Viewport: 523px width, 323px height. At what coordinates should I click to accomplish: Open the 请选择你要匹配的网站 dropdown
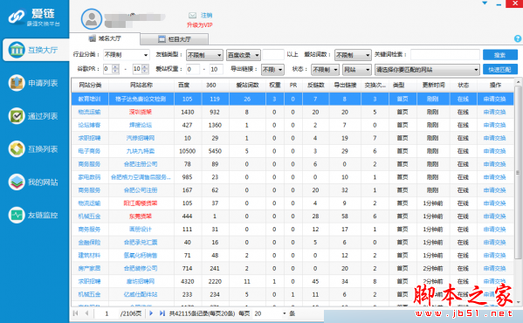tap(427, 70)
